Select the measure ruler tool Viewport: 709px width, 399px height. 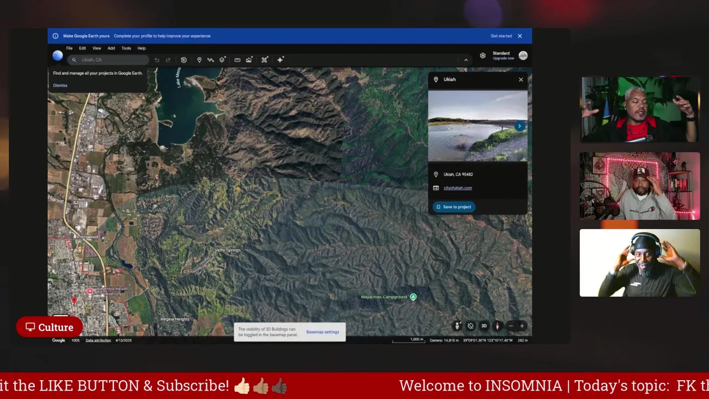[237, 60]
